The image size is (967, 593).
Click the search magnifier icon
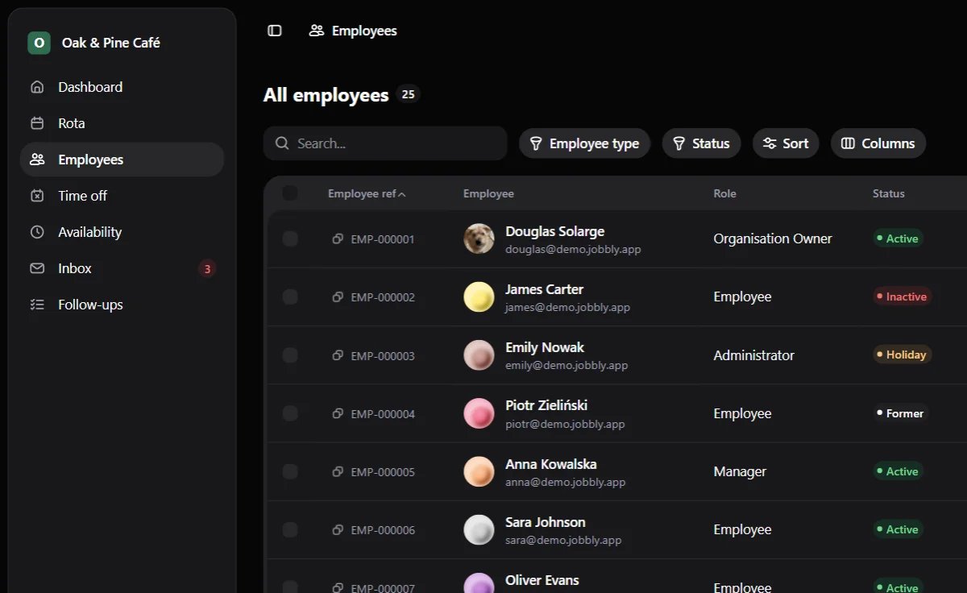[282, 143]
